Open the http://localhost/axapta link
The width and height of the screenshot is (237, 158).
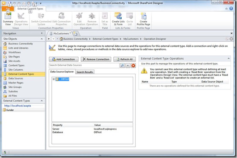point(18,106)
